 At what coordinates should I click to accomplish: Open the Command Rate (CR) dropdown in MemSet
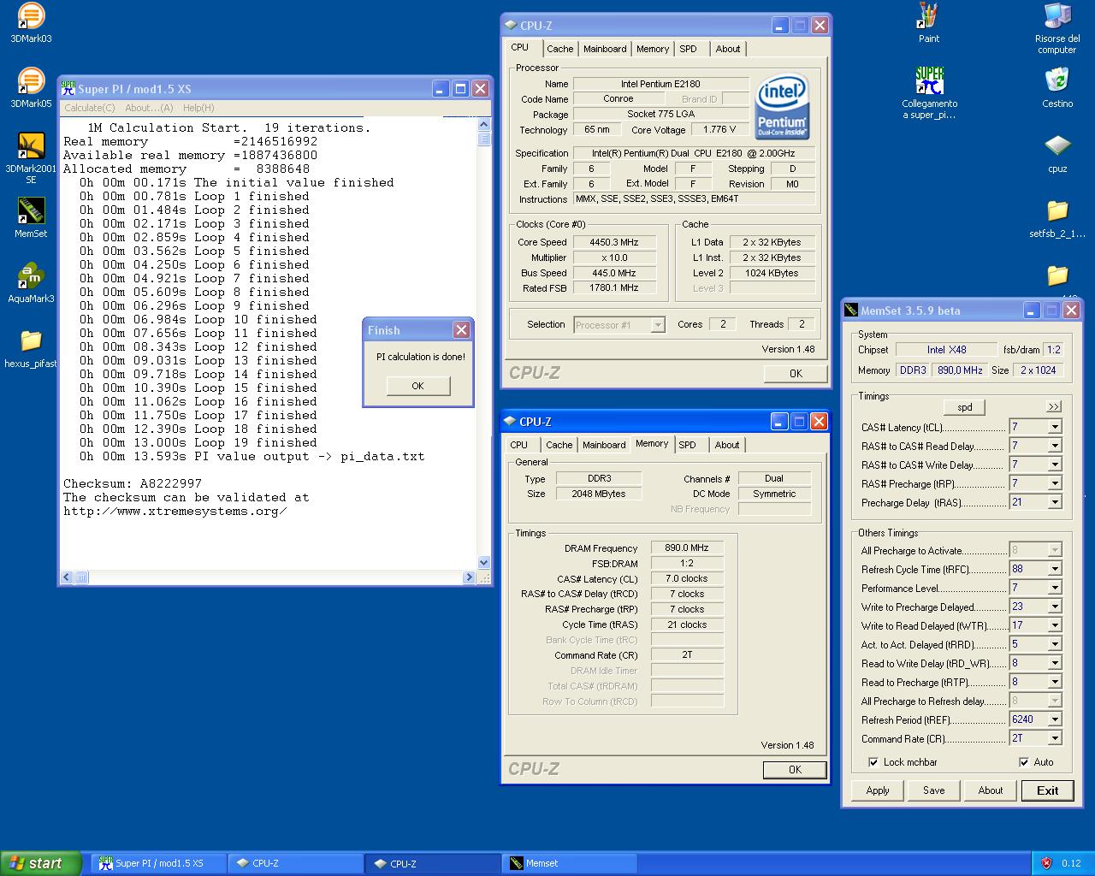tap(1055, 738)
